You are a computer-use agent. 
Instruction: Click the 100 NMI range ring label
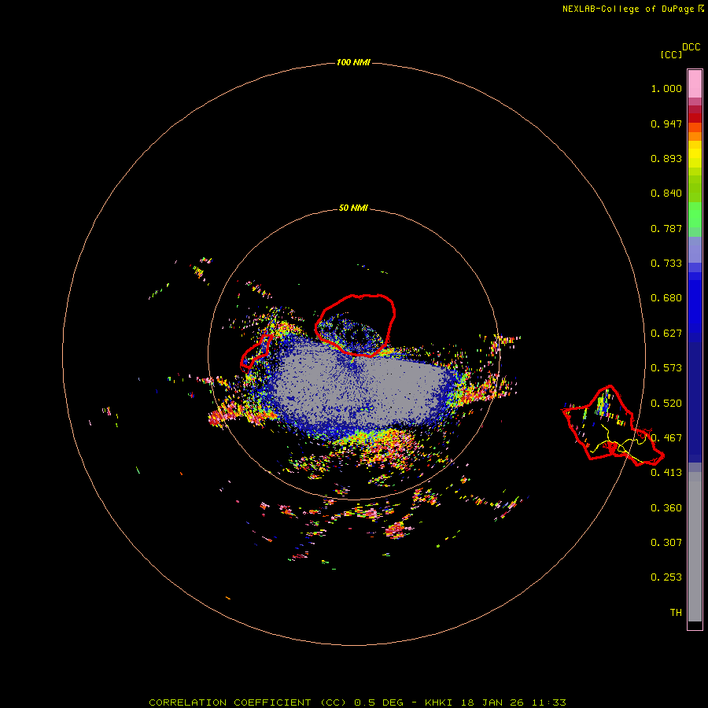pyautogui.click(x=353, y=62)
